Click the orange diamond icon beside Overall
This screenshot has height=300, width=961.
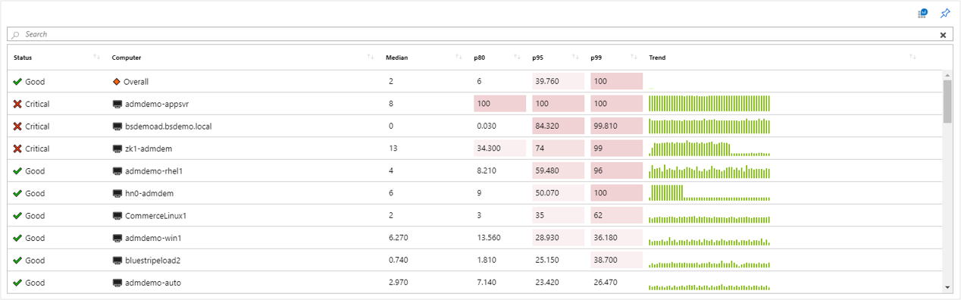(x=117, y=82)
